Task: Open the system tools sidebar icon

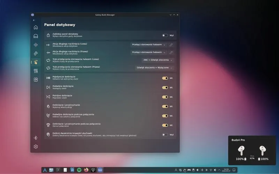Action: (36, 71)
